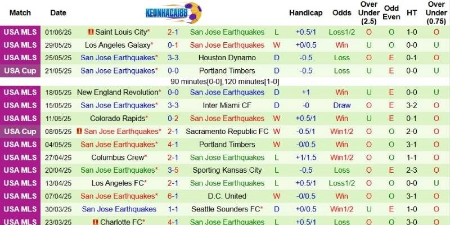Click the extra-time note '90 minutes[0-0],120 minutes[1-0]'

[225, 82]
